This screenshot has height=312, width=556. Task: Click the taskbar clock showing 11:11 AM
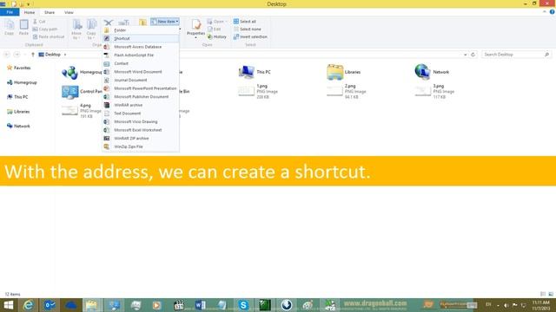540,306
